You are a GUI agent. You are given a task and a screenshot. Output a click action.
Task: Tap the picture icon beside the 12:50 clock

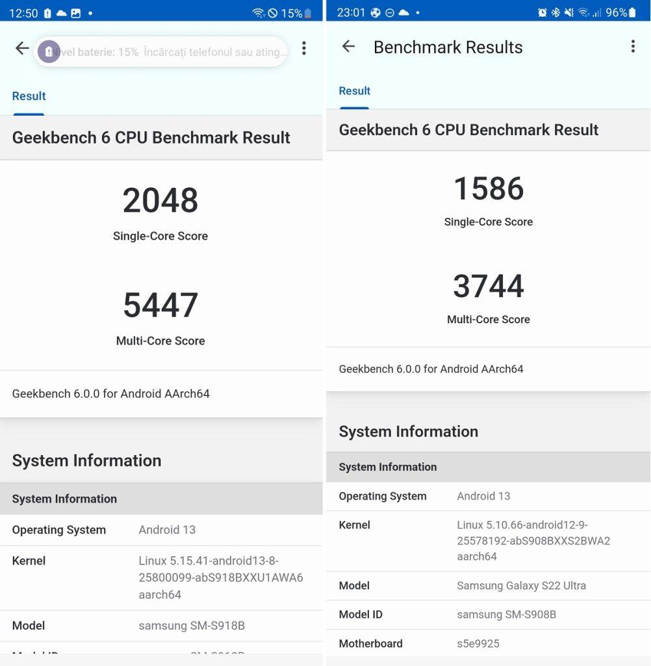click(75, 13)
